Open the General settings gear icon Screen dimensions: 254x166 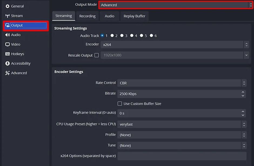click(x=8, y=6)
